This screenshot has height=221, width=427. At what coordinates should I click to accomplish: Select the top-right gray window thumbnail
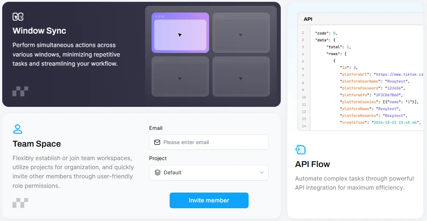[241, 33]
